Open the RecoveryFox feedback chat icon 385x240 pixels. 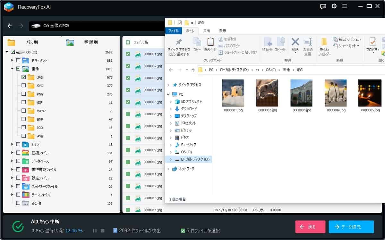pyautogui.click(x=323, y=6)
